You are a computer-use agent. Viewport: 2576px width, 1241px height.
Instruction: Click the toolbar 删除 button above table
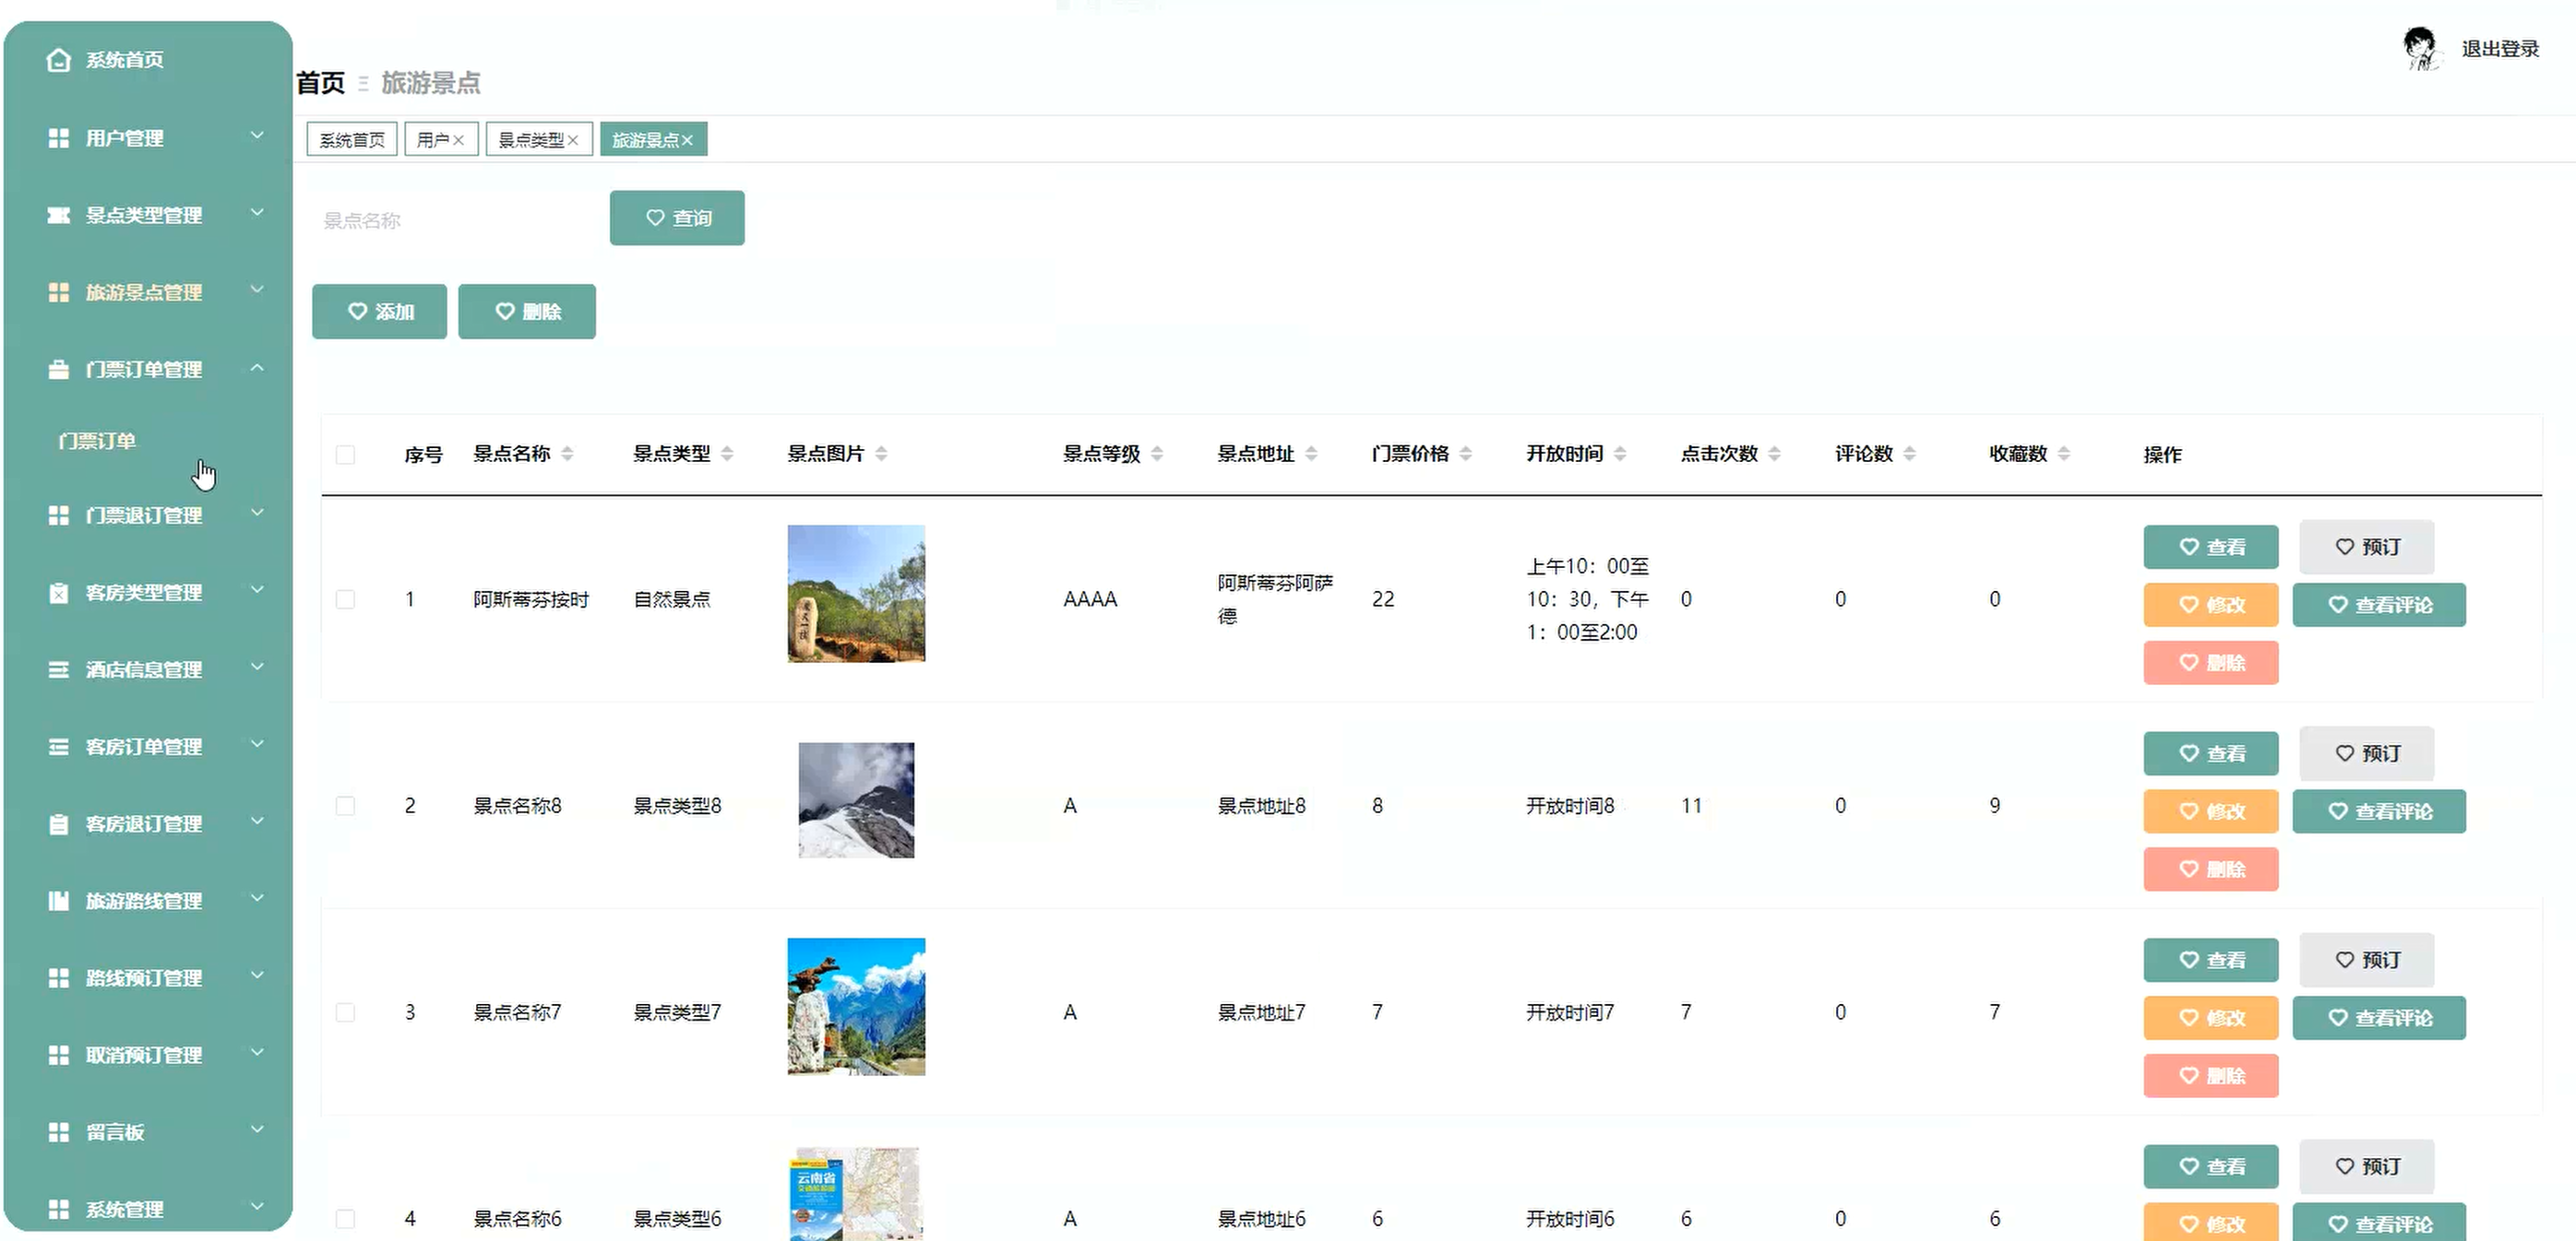527,312
